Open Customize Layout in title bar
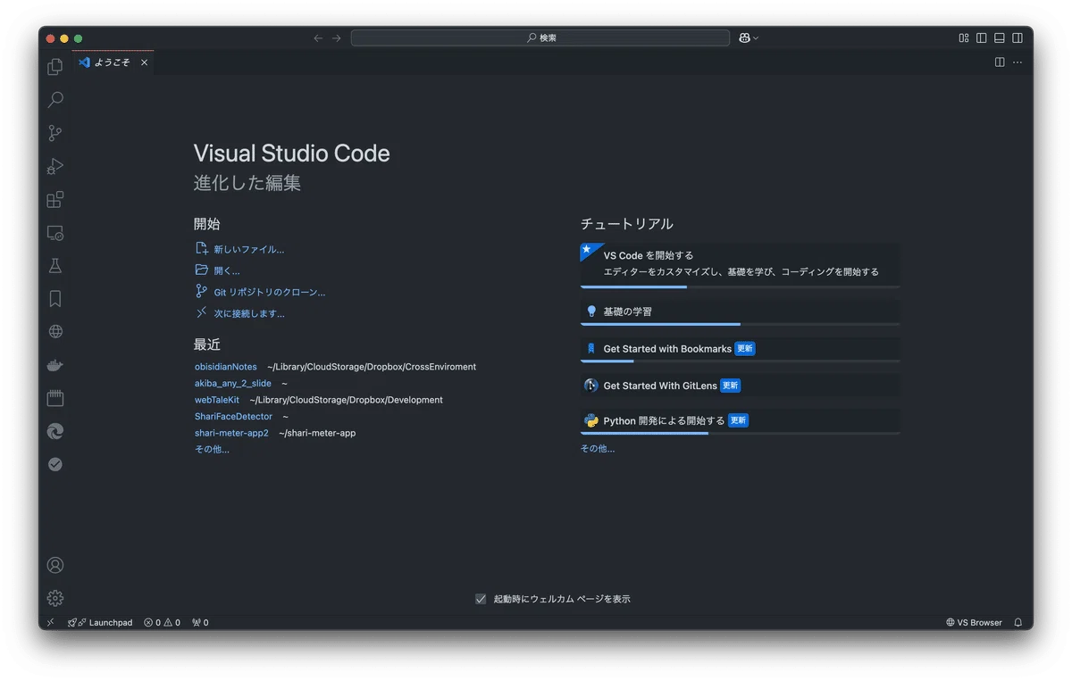The width and height of the screenshot is (1072, 681). coord(964,37)
